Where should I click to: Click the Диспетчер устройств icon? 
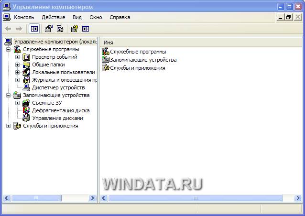point(26,87)
